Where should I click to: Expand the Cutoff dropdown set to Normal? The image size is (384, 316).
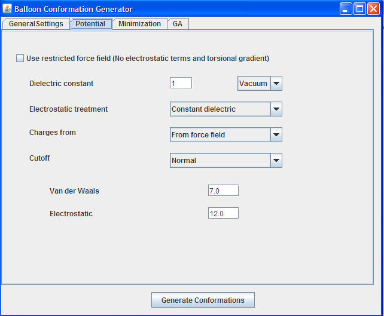click(x=220, y=161)
